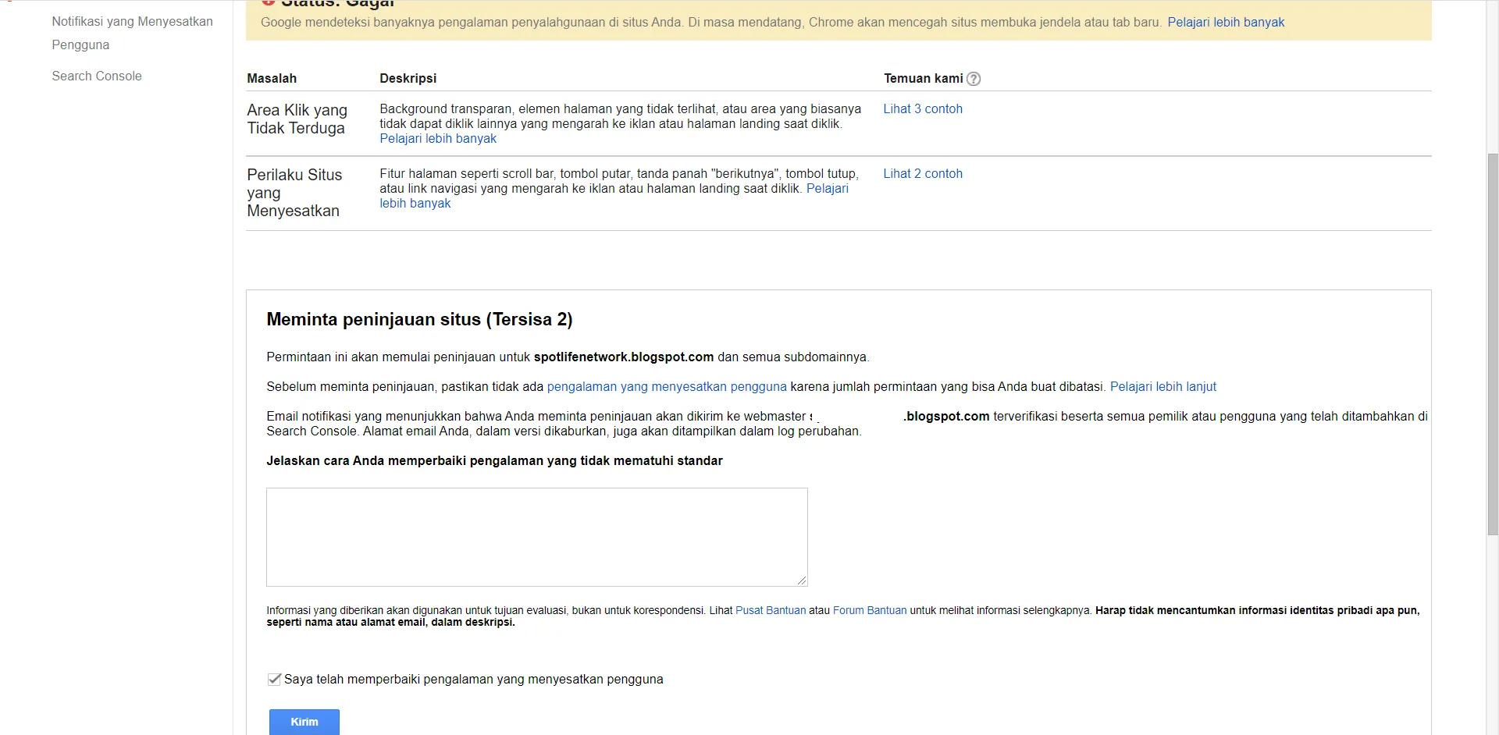Open 'pengalaman yang menyesatkan pengguna' link
This screenshot has height=735, width=1499.
click(667, 387)
